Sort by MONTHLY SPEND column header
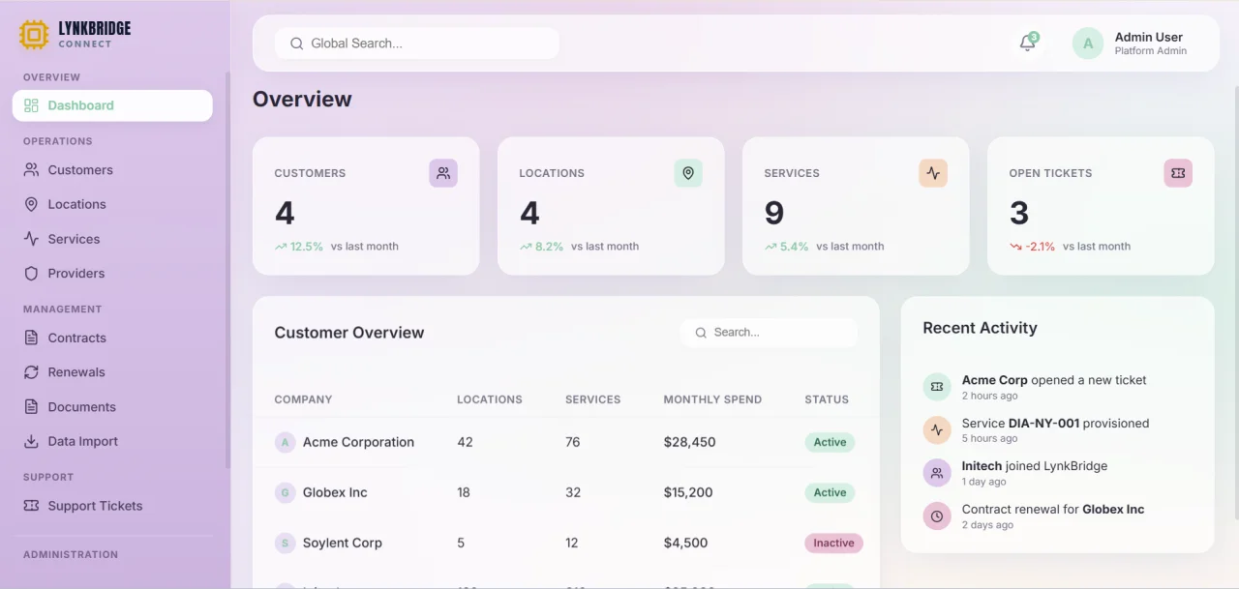The image size is (1239, 589). click(x=712, y=399)
